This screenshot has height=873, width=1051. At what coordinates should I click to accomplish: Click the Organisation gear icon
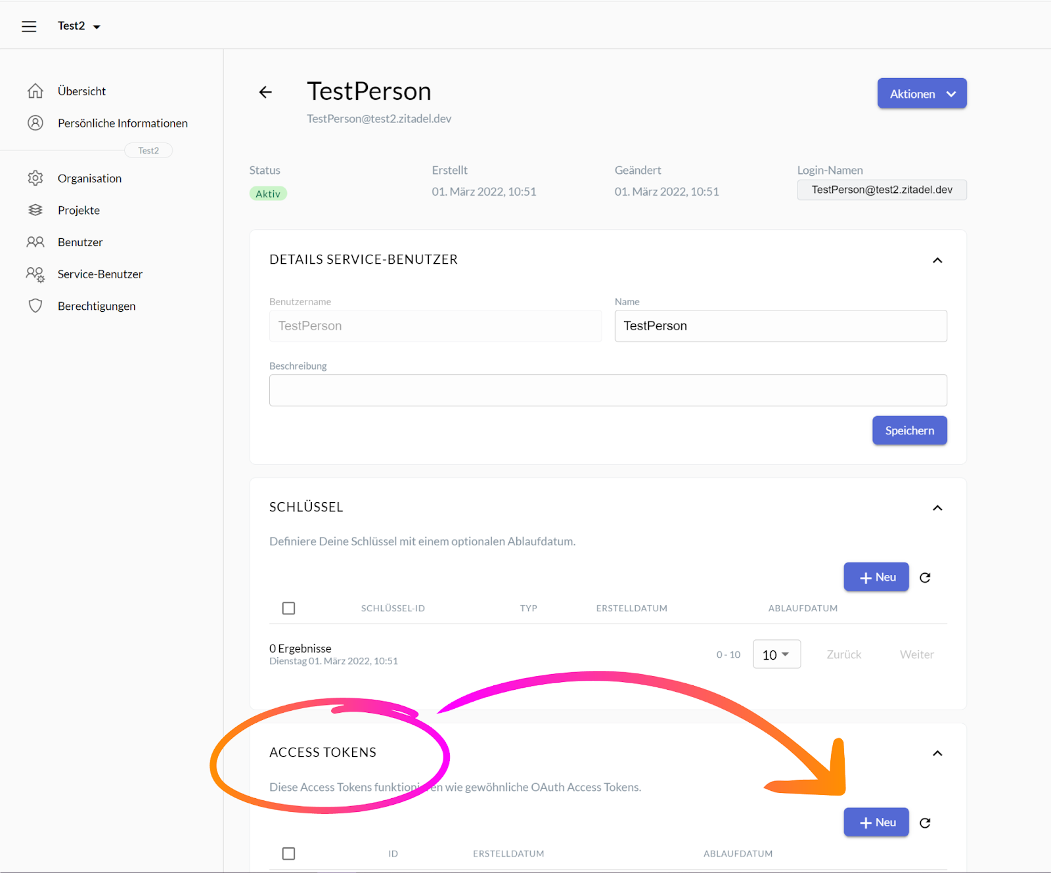pyautogui.click(x=35, y=178)
